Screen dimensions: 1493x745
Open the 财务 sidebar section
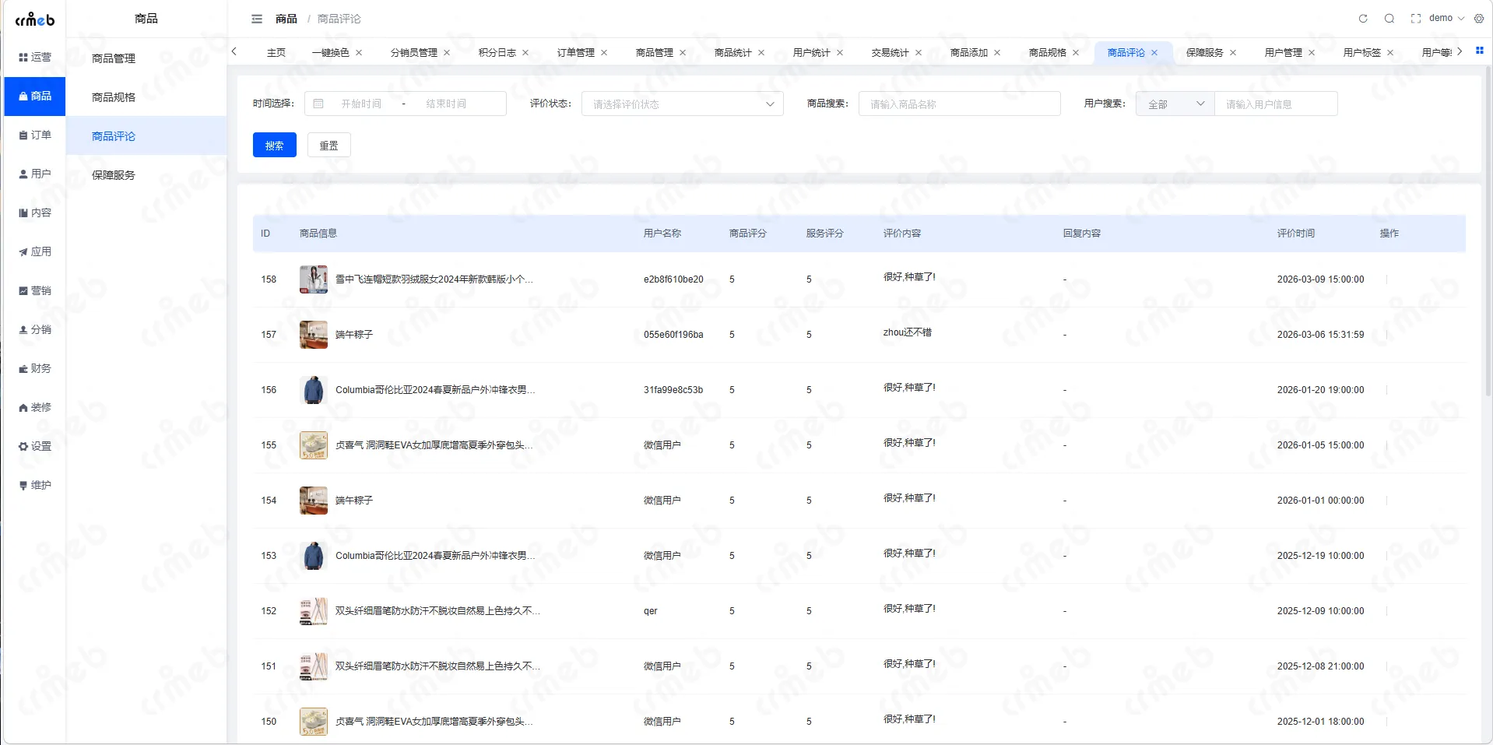click(x=35, y=368)
